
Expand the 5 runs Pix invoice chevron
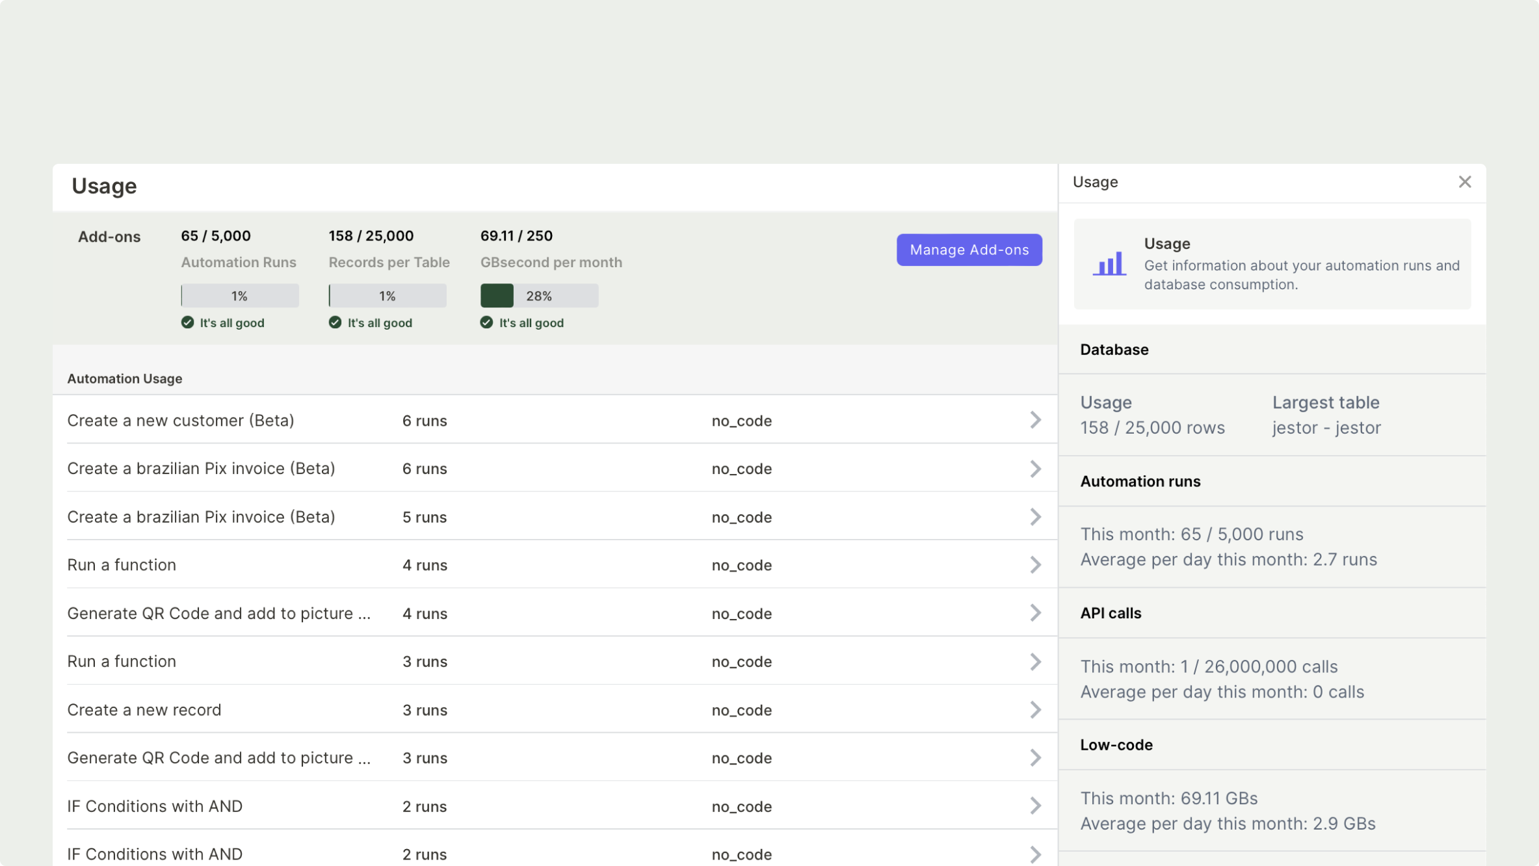tap(1035, 517)
